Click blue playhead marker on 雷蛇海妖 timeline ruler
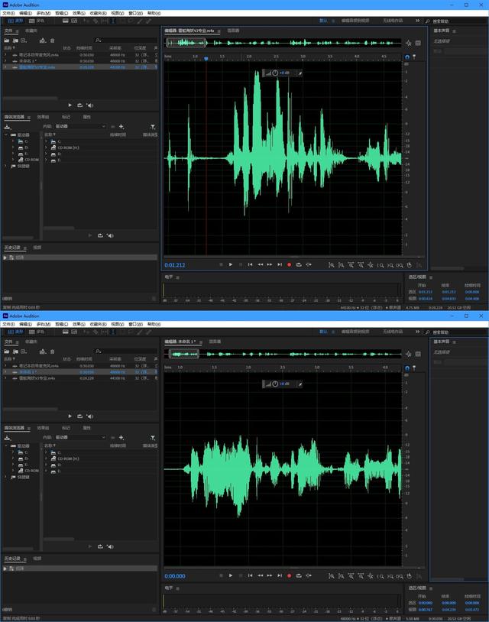Screen dimensions: 489x622 click(206, 58)
